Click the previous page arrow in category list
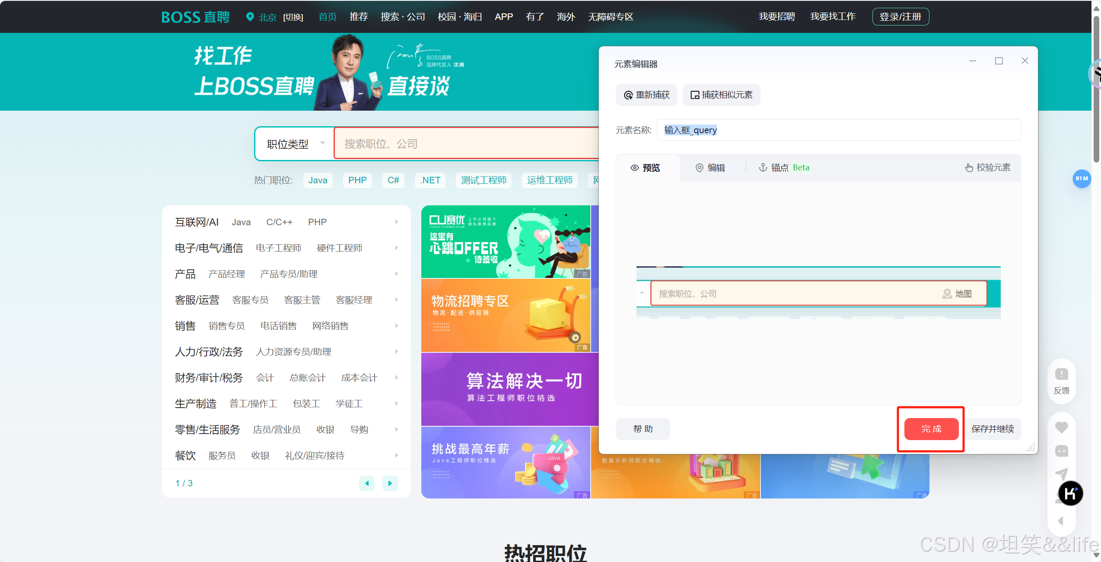Screen dimensions: 1101x562 pos(367,483)
